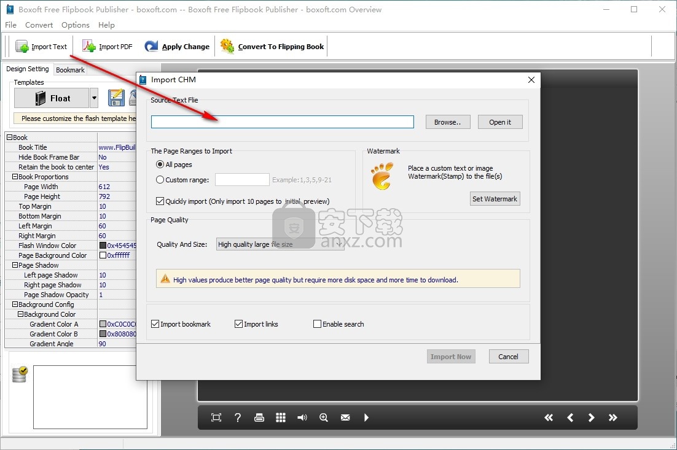Click the warning triangle icon
Screen dimensions: 677x450
pos(165,279)
